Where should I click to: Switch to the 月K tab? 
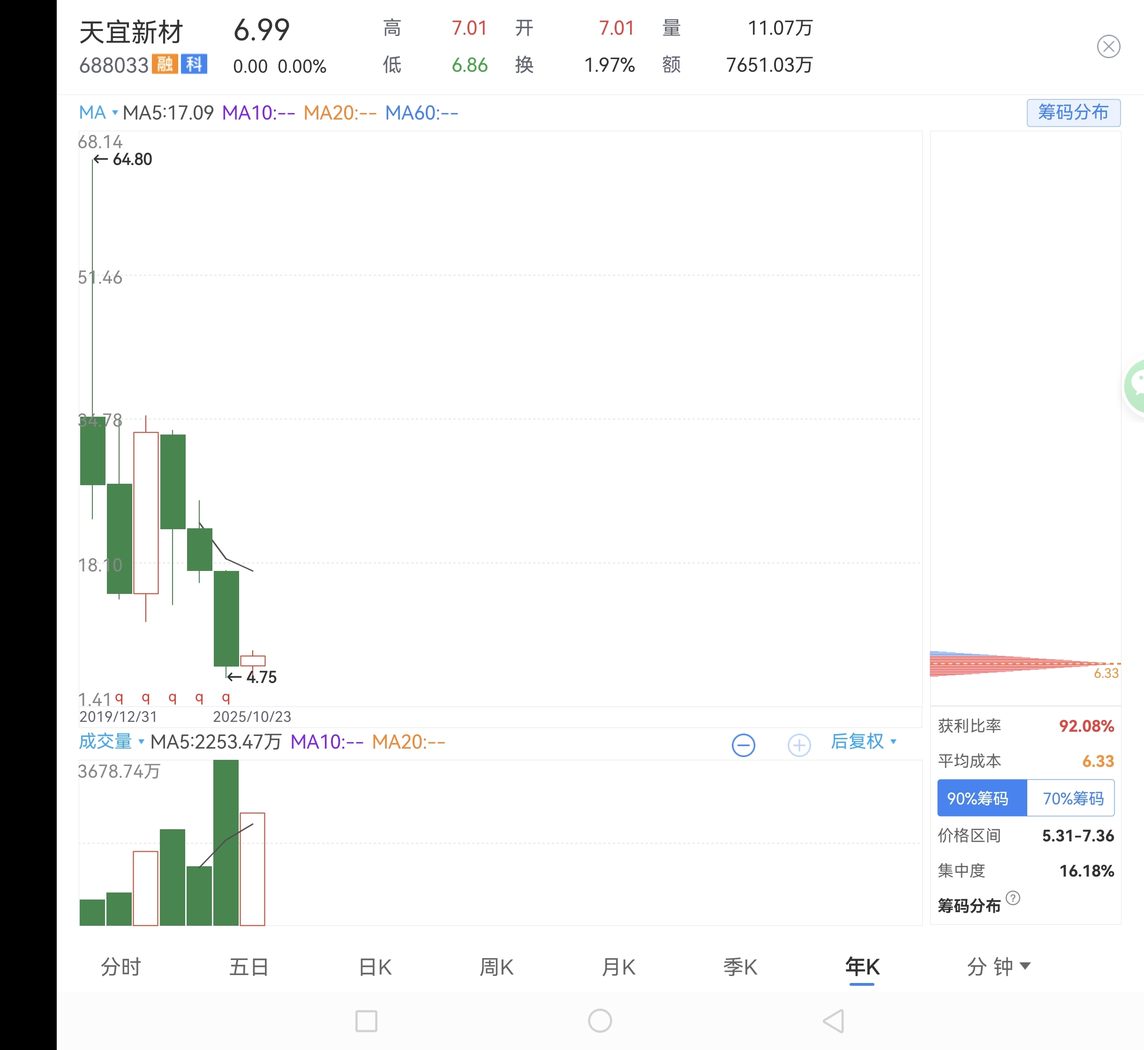618,967
